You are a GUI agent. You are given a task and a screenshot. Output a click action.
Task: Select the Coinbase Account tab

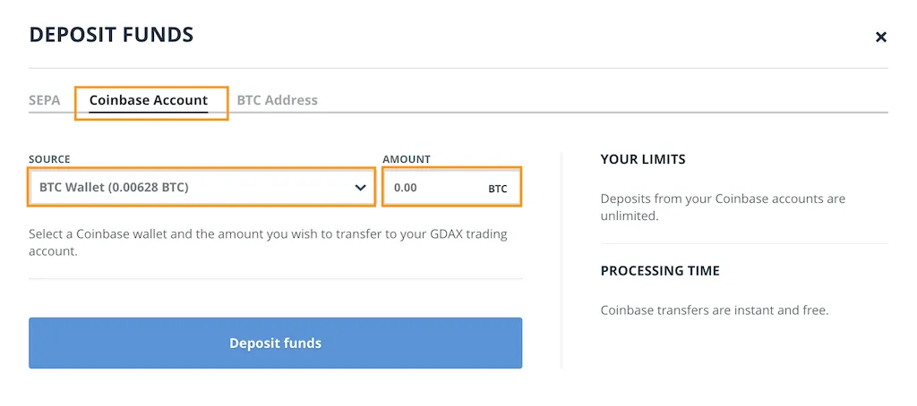tap(149, 100)
